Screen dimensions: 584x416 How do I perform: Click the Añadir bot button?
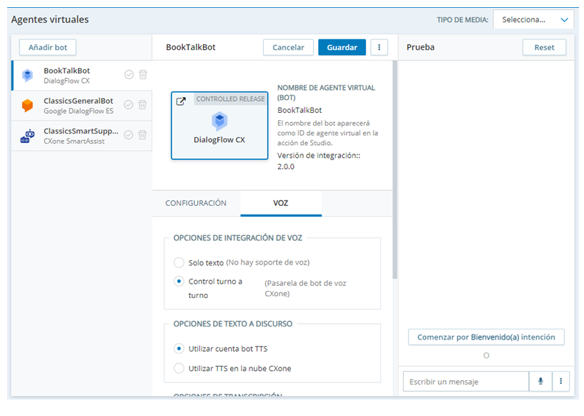coord(48,47)
